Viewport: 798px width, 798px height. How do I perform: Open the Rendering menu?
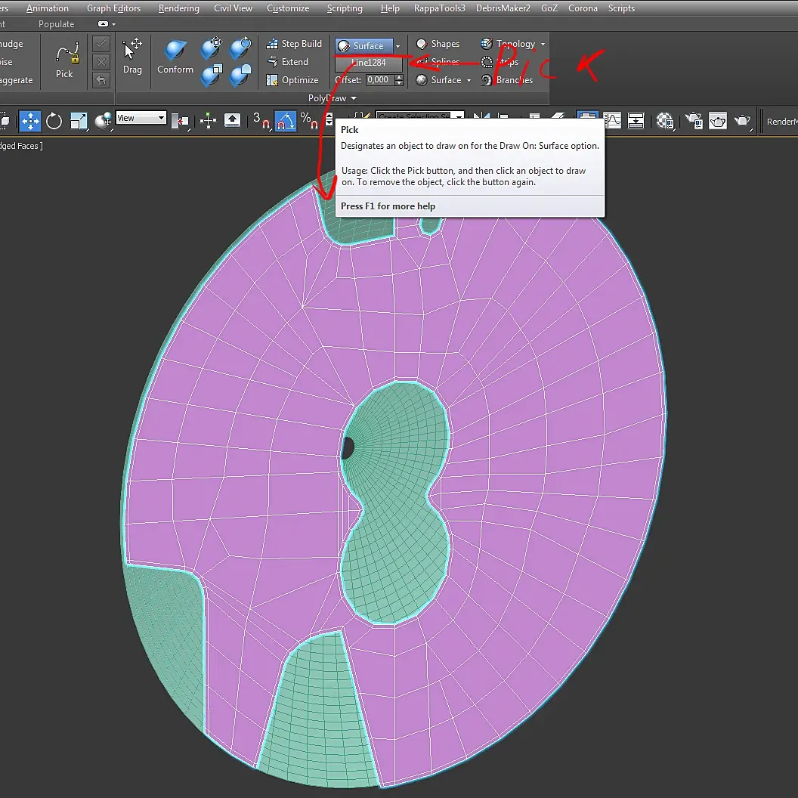pos(179,8)
